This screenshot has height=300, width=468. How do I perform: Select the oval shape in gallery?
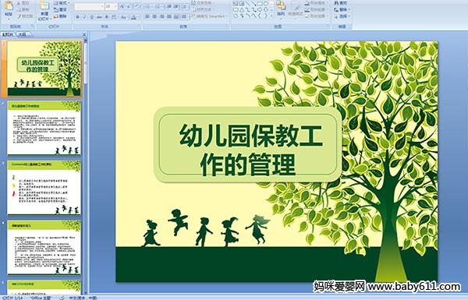pyautogui.click(x=265, y=4)
